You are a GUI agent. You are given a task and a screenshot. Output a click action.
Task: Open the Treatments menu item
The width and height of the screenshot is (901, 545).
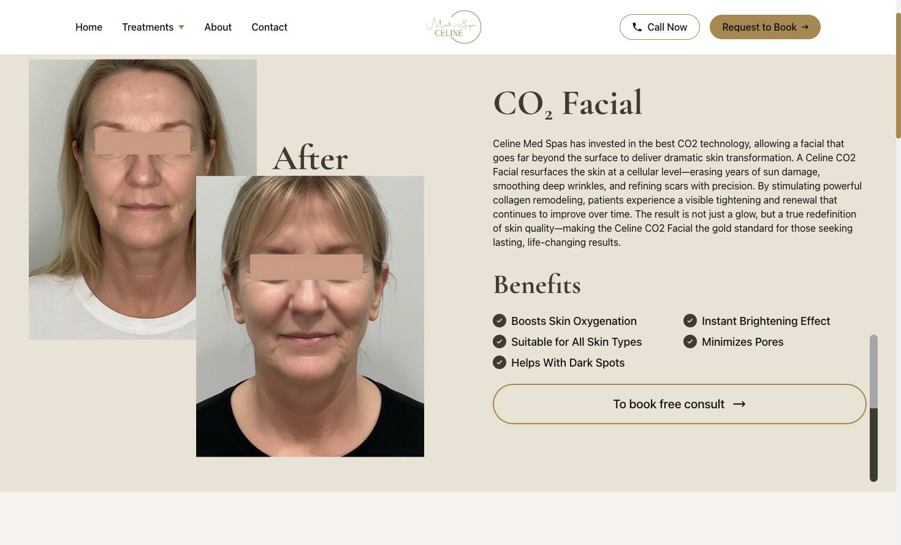pos(148,27)
